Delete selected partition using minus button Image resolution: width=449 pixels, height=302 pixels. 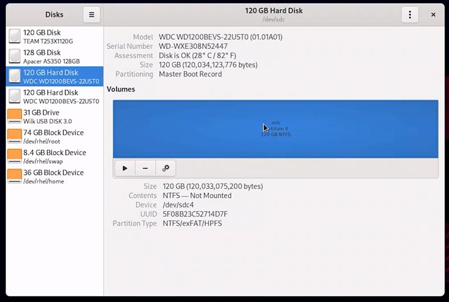145,168
